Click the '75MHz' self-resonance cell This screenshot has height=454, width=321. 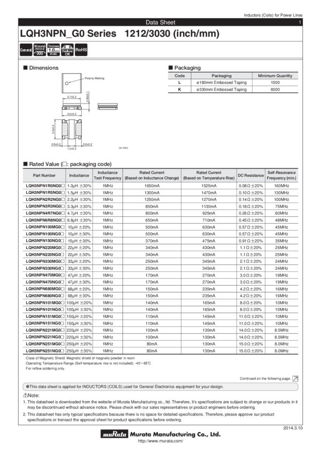[281, 207]
